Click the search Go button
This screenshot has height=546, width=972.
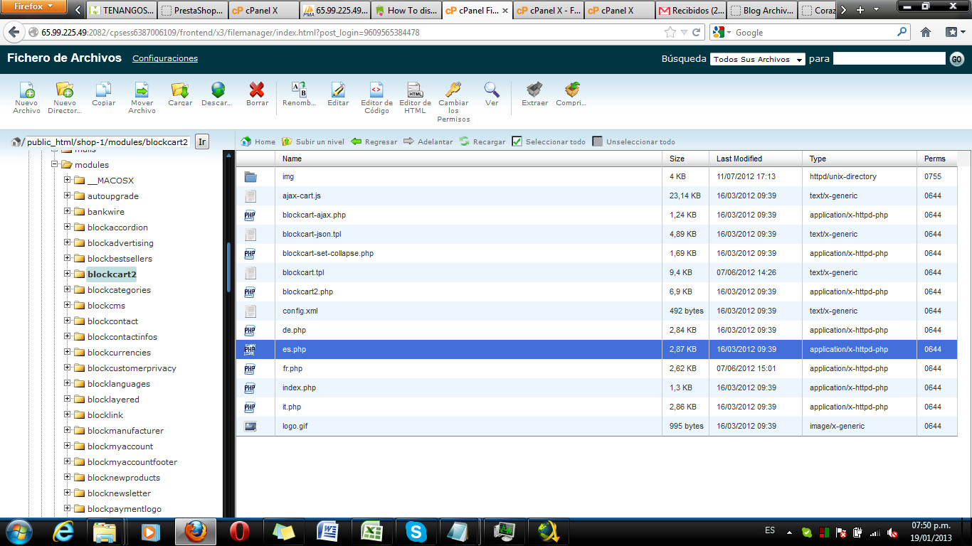957,59
